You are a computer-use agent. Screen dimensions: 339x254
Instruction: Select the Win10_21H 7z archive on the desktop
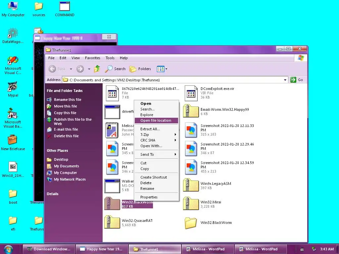13,170
